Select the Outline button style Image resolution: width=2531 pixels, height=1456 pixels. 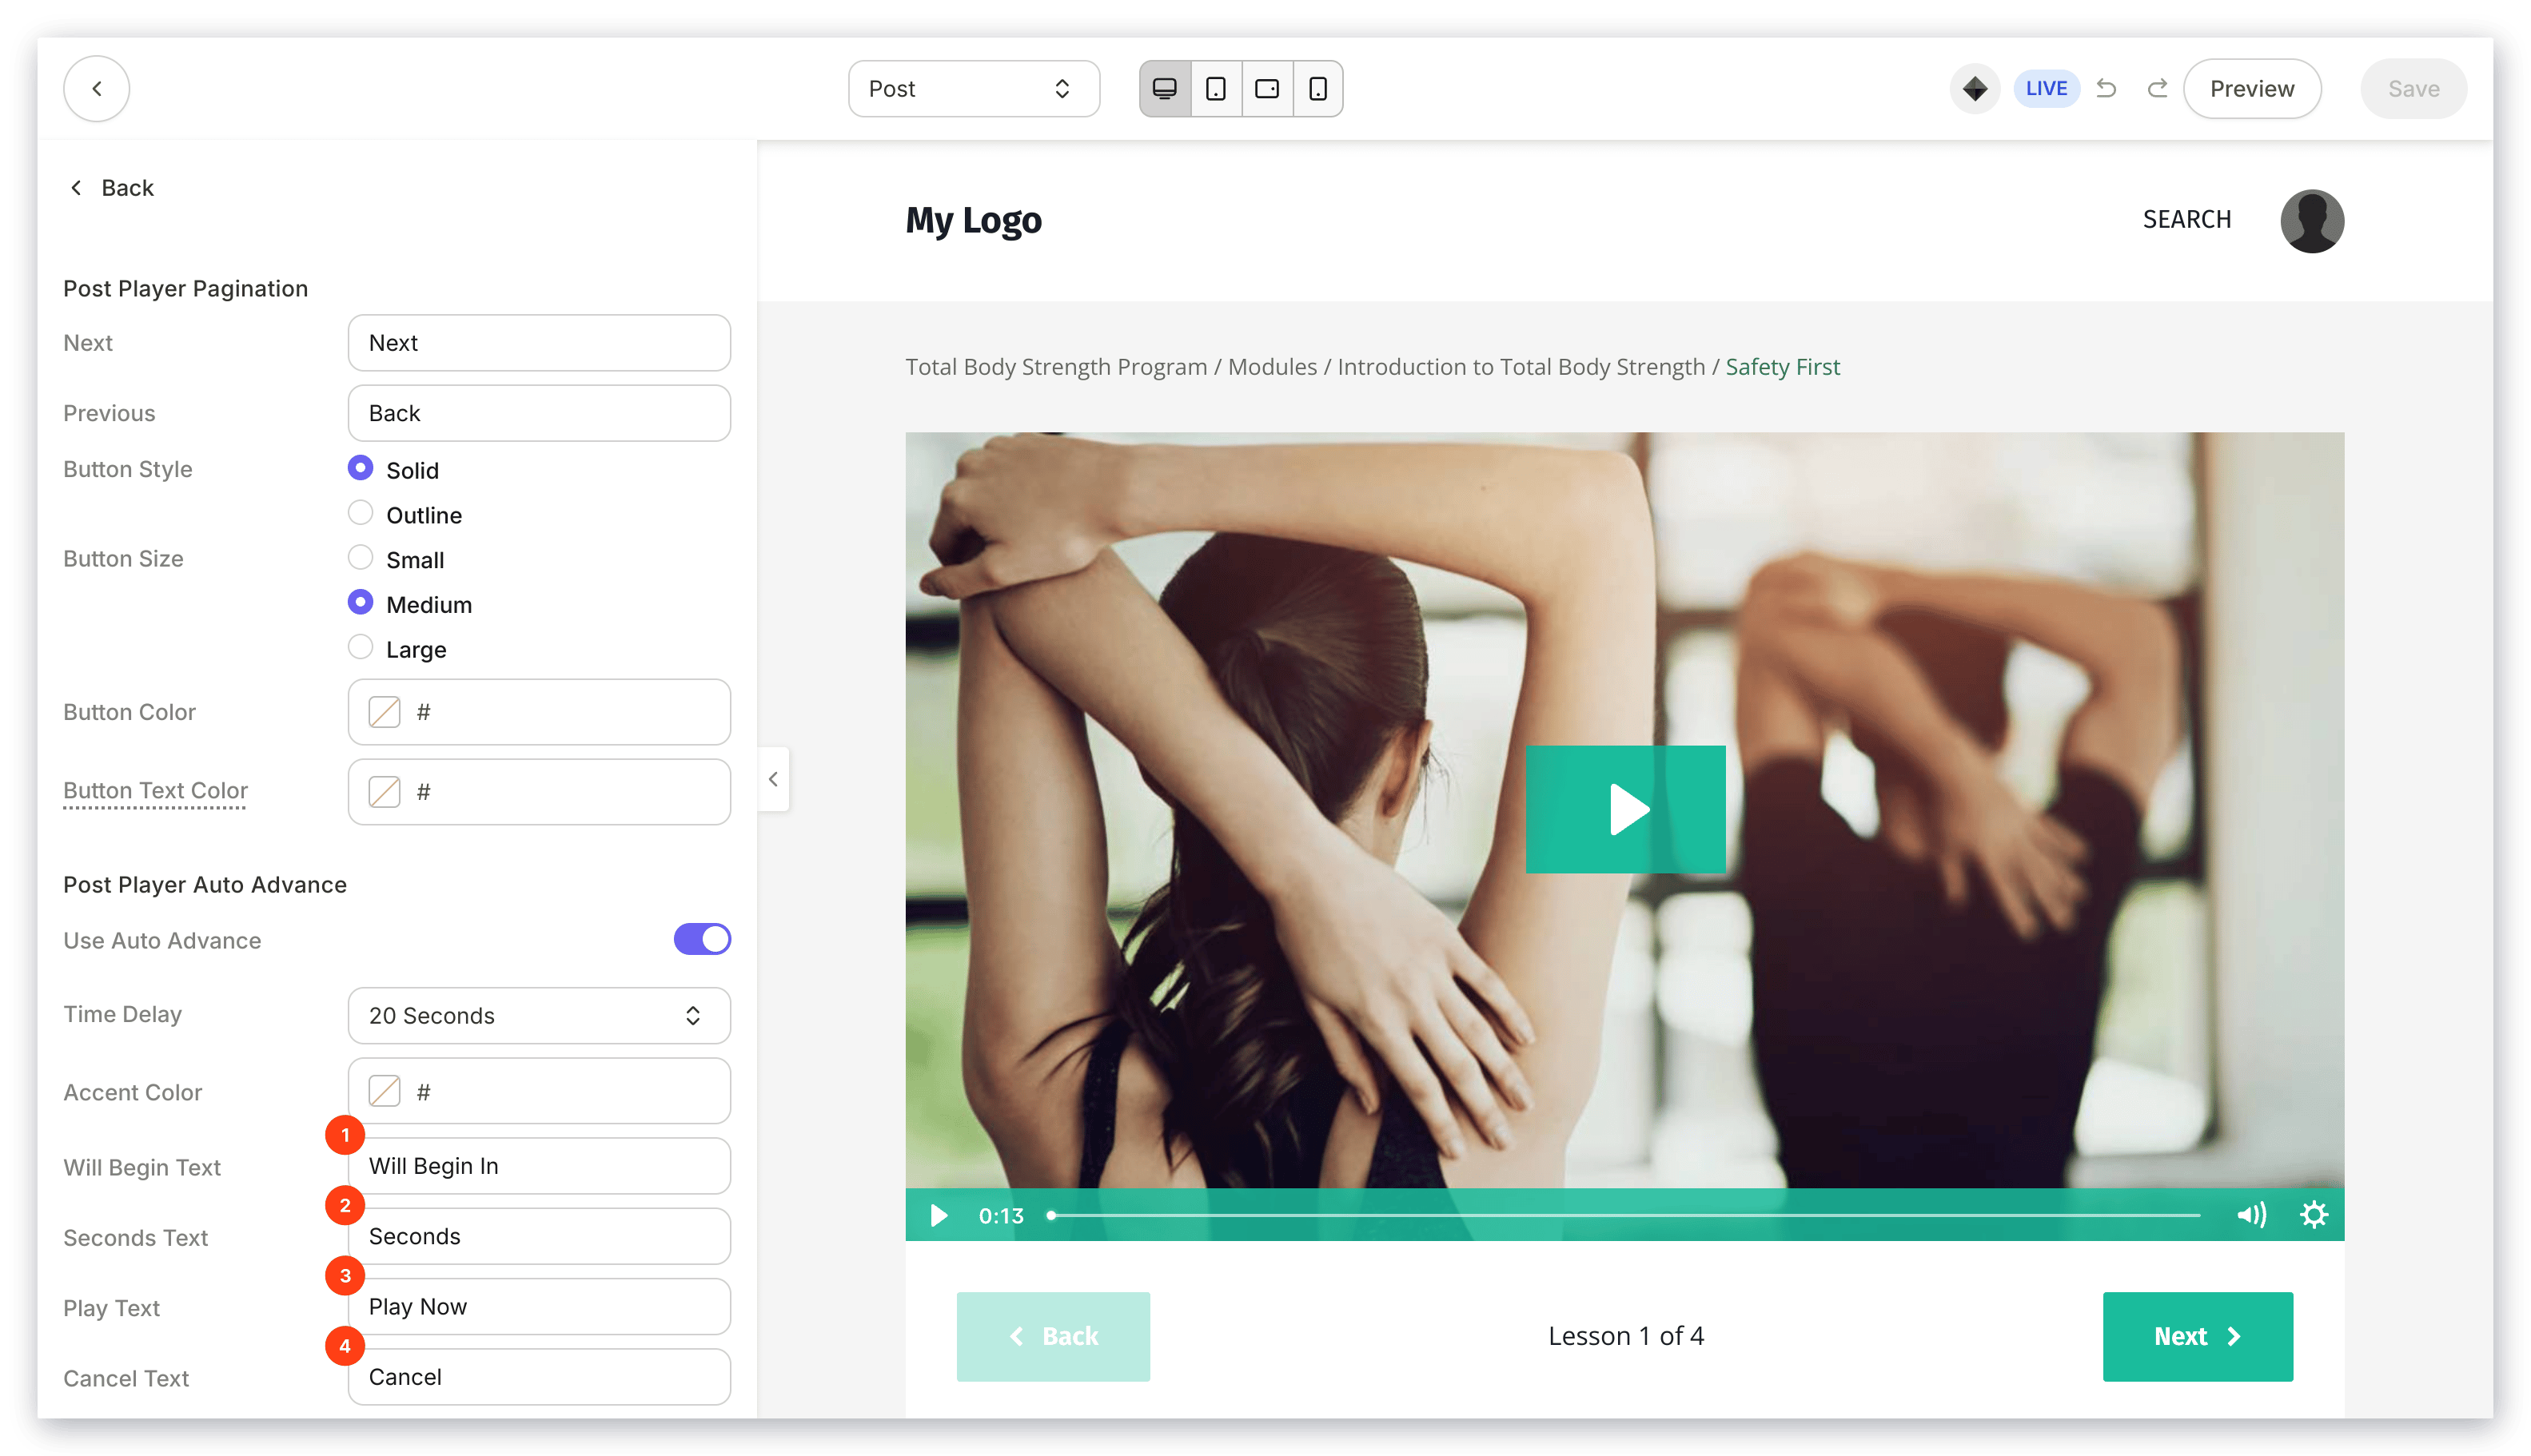360,513
